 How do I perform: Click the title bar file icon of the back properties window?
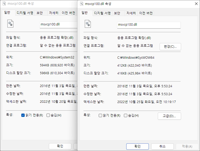pos(4,3)
